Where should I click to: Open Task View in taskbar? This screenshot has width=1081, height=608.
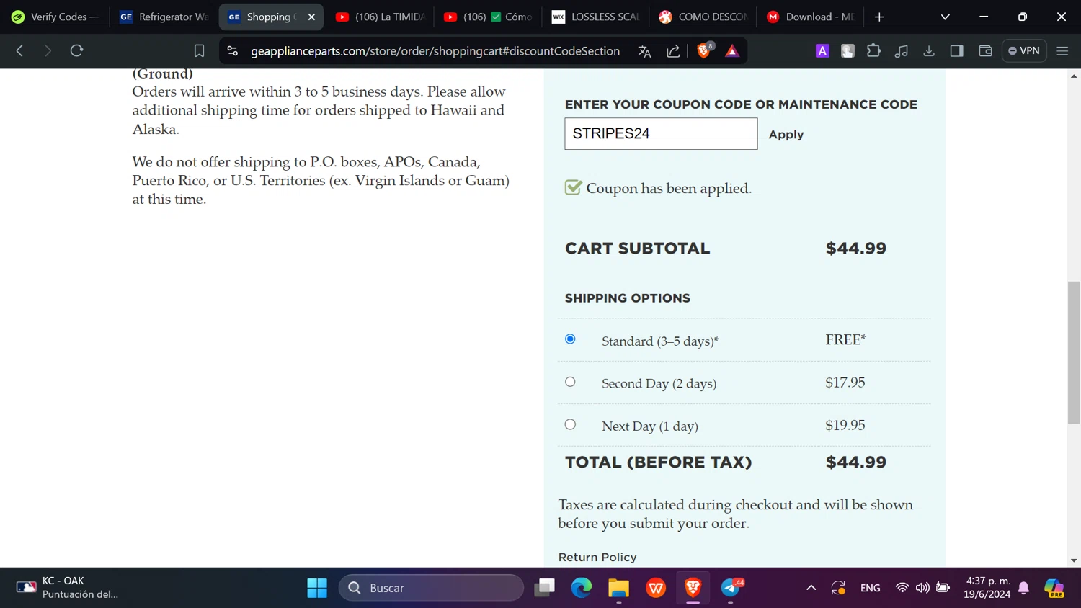(x=545, y=588)
